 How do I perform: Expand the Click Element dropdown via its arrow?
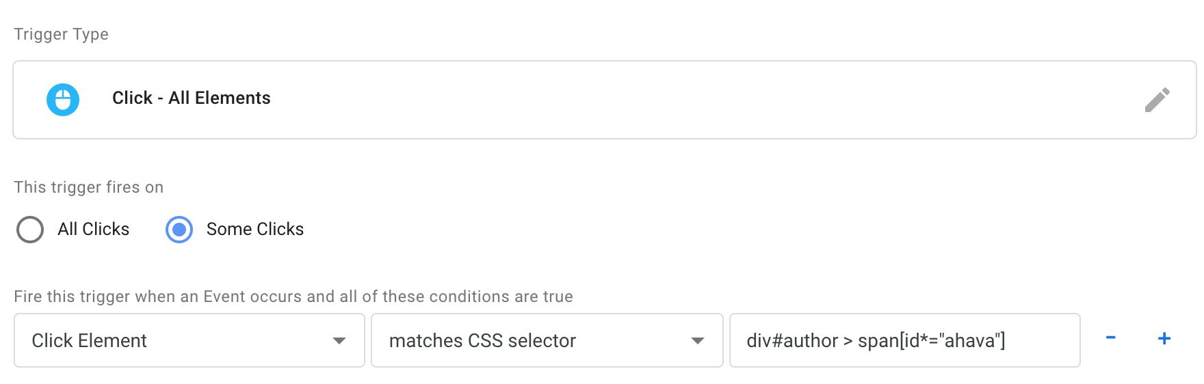[339, 341]
